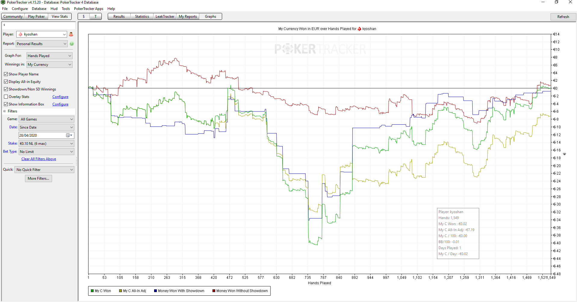Image resolution: width=577 pixels, height=302 pixels.
Task: Click the red Money Won Without Showdown legend swatch
Action: click(214, 291)
